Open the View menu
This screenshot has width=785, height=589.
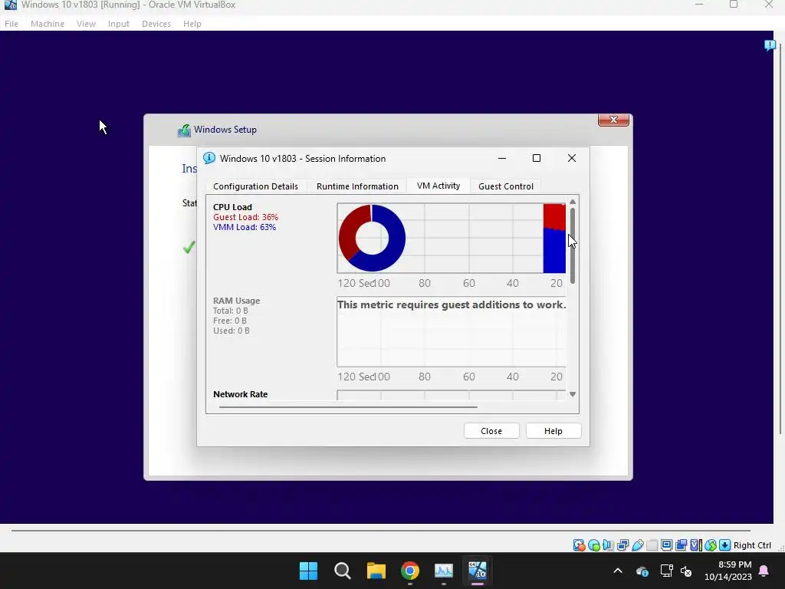click(x=86, y=24)
